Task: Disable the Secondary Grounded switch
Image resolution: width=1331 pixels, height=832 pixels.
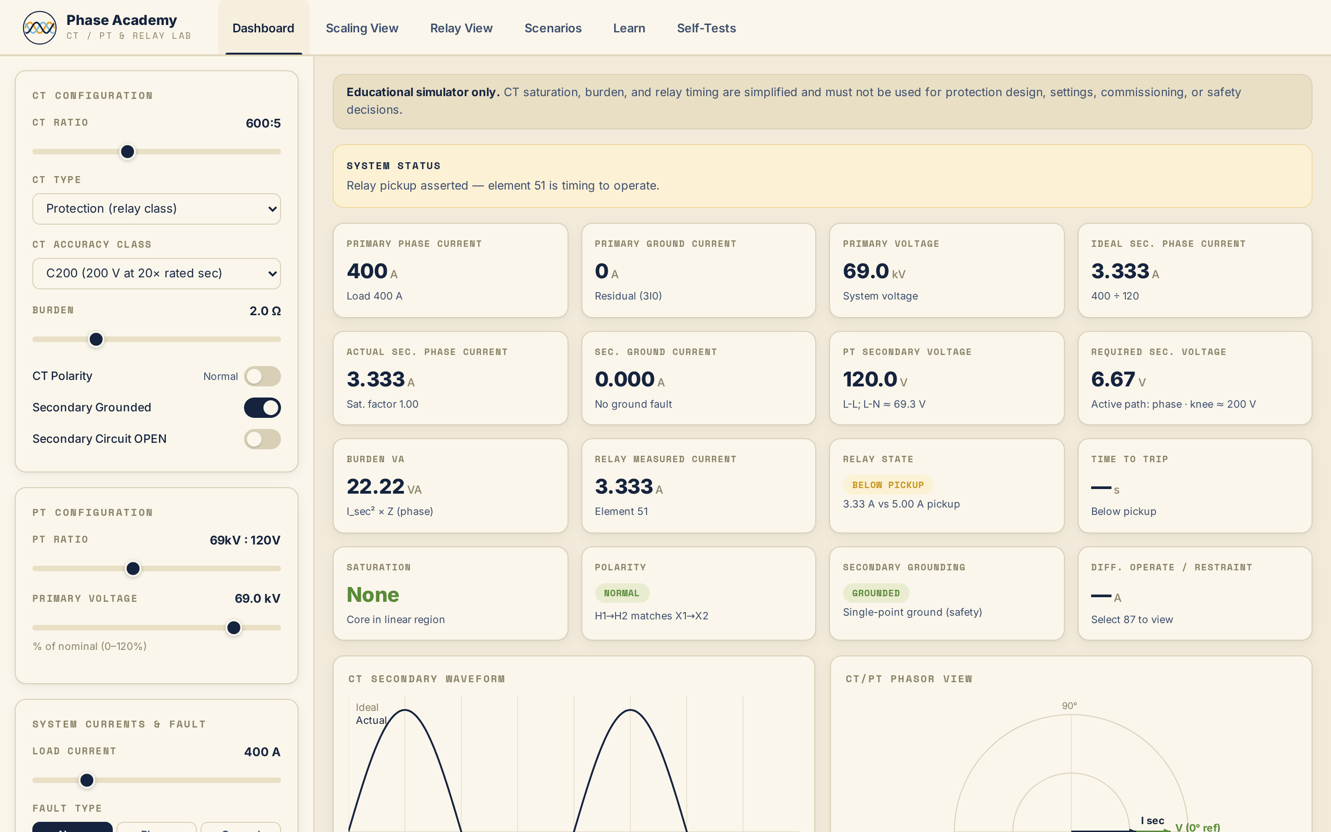Action: (263, 408)
